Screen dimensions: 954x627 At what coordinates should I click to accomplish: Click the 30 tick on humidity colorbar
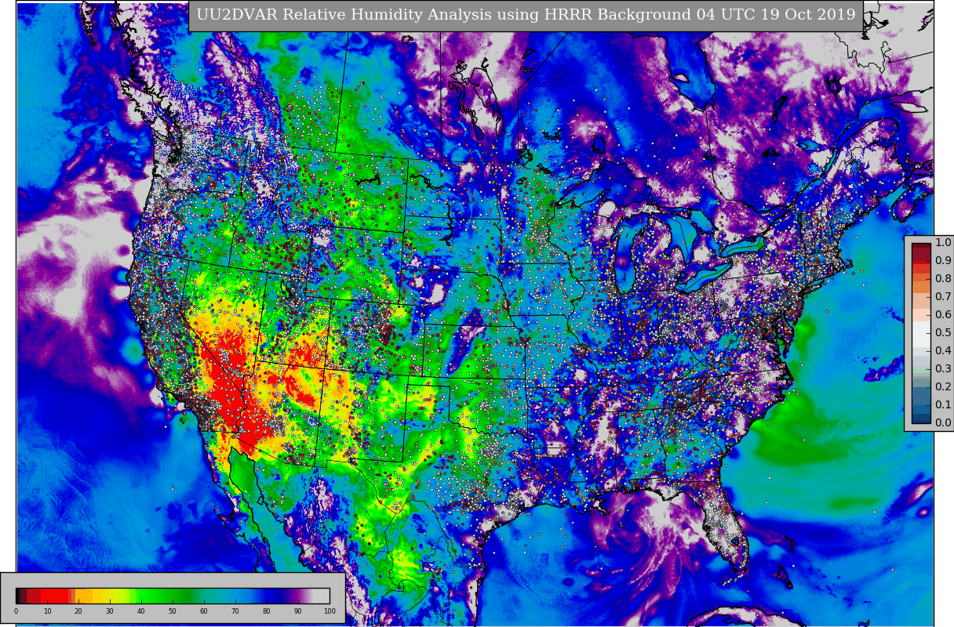click(110, 611)
